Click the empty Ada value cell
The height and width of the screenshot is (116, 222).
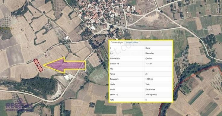point(158,69)
